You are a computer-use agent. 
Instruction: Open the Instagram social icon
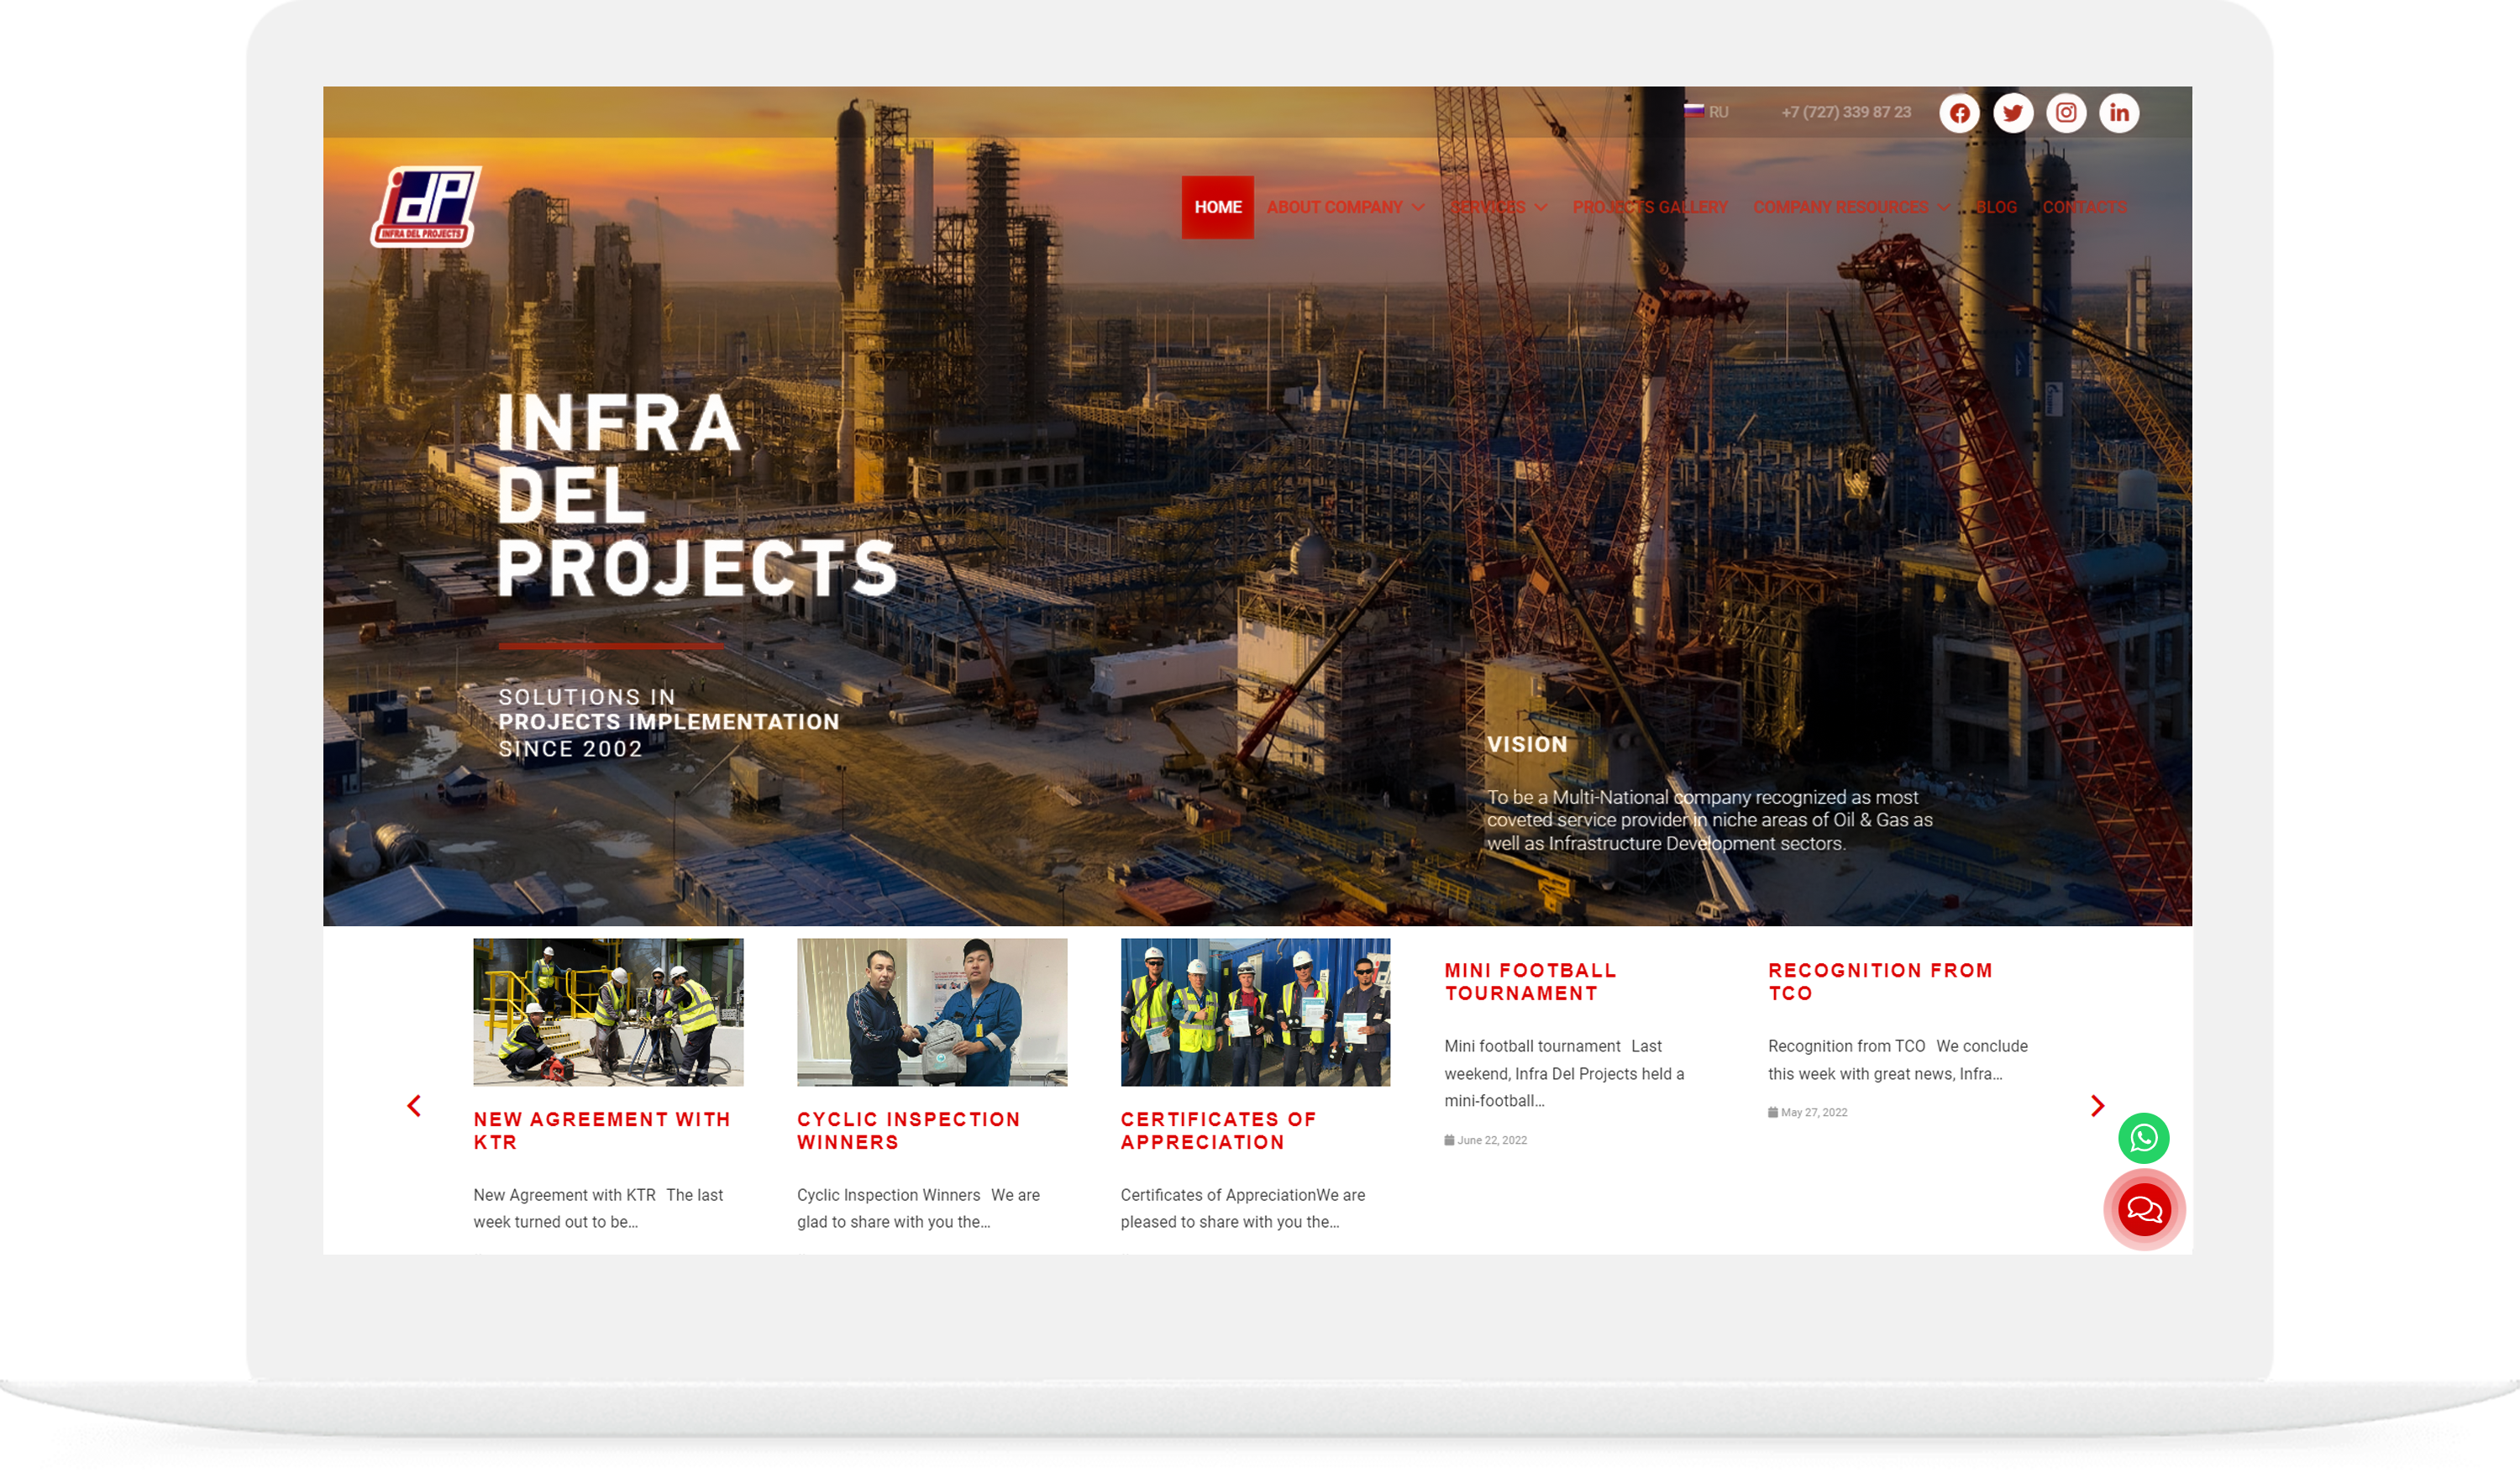click(2065, 113)
